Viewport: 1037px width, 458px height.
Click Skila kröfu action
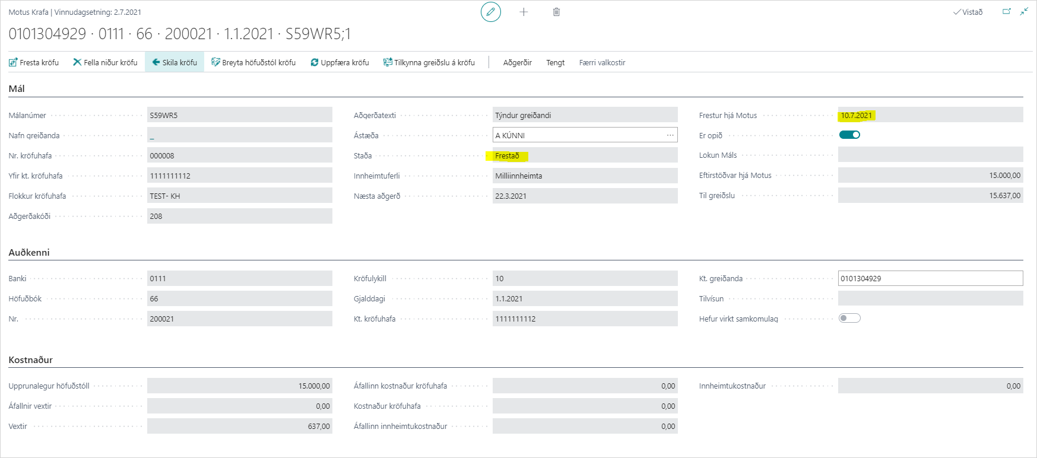(x=175, y=62)
